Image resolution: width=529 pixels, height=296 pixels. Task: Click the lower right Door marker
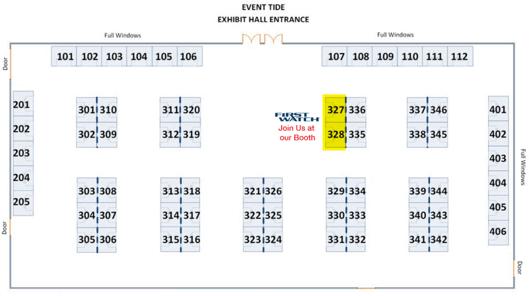(x=520, y=268)
